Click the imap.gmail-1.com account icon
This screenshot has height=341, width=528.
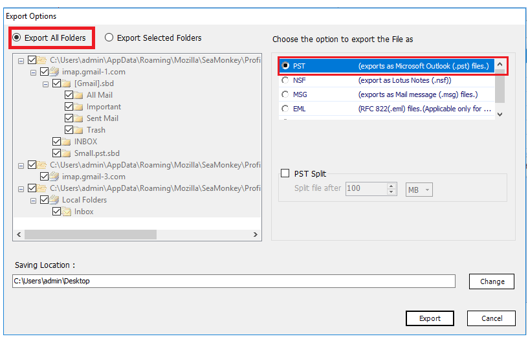coord(54,72)
